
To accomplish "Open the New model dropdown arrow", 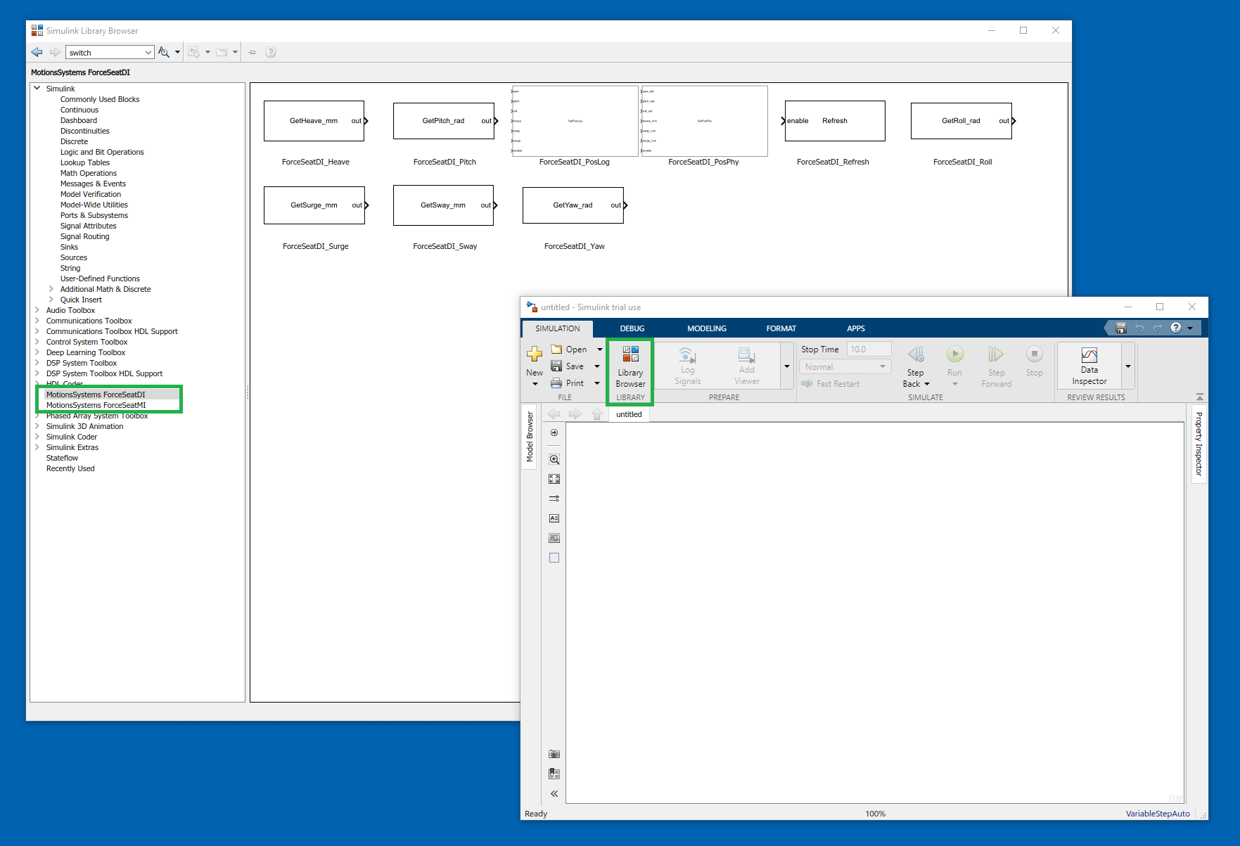I will 535,384.
